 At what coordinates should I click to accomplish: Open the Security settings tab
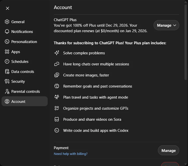tap(18, 81)
